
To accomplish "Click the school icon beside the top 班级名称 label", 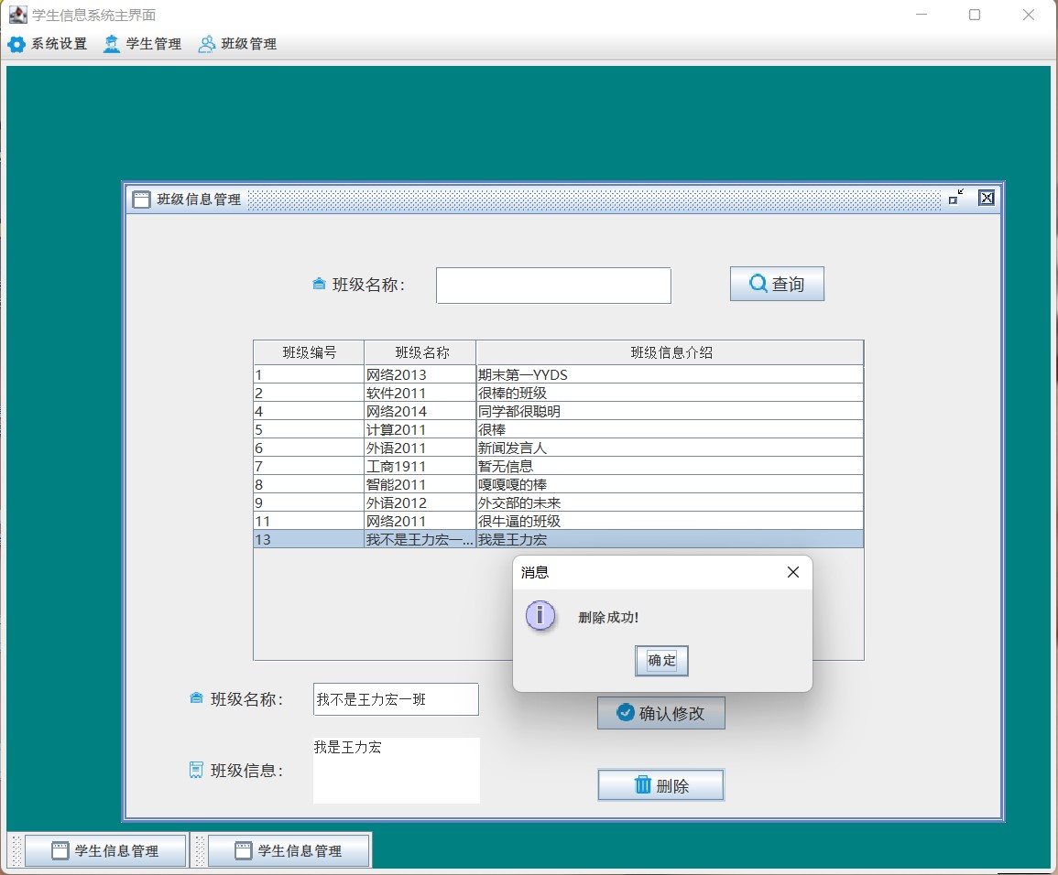I will pyautogui.click(x=319, y=285).
